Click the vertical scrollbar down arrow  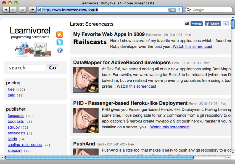pyautogui.click(x=233, y=153)
